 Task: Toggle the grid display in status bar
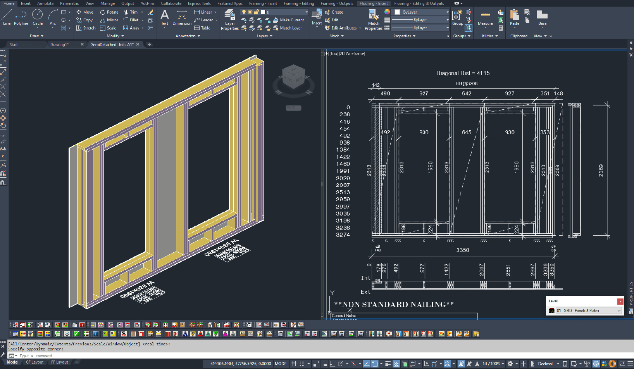click(x=293, y=364)
